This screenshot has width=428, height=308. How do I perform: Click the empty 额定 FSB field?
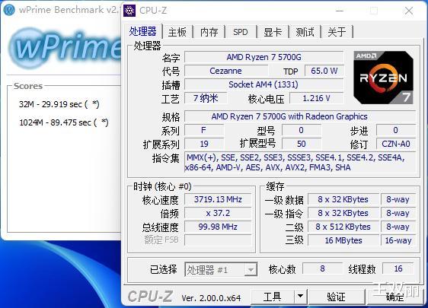click(218, 240)
